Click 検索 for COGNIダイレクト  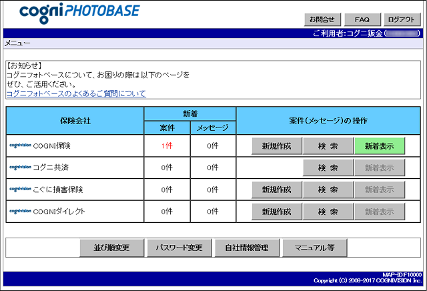[x=328, y=212]
